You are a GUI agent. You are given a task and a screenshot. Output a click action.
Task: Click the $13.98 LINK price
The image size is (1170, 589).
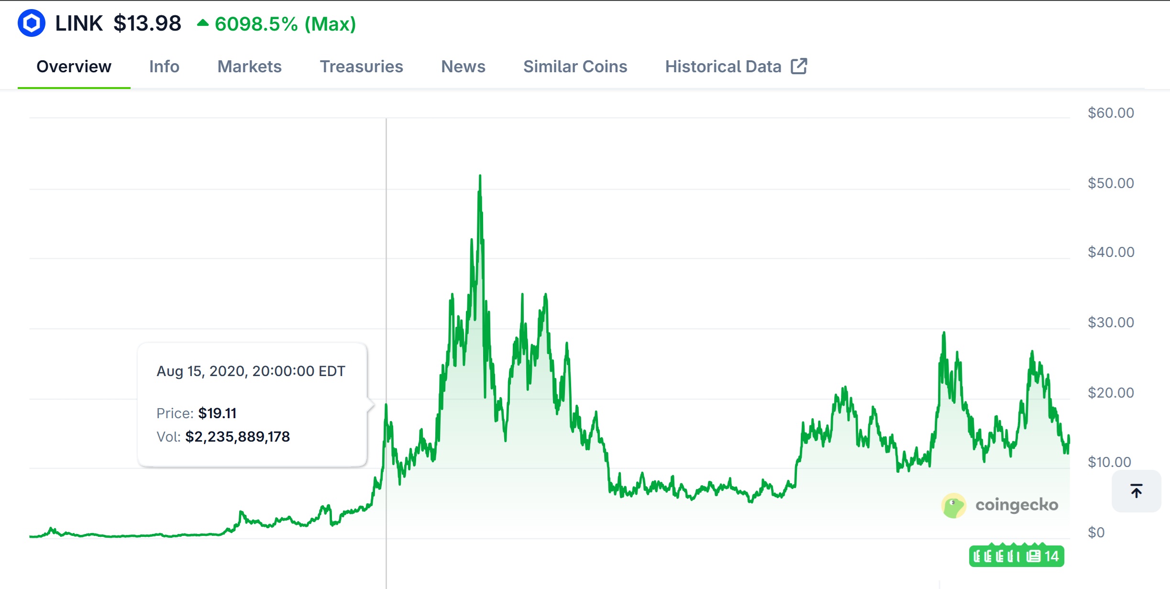point(147,23)
